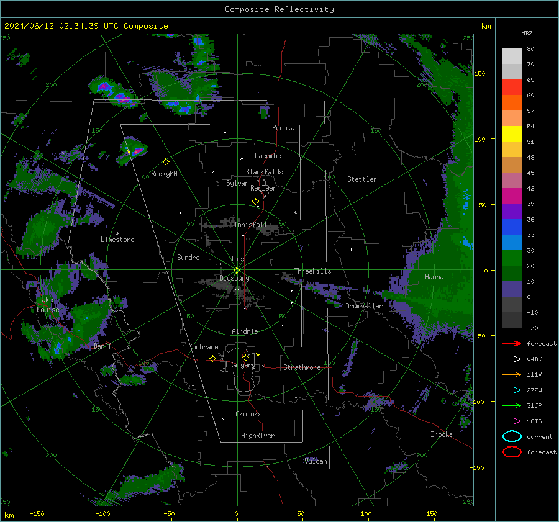559x522 pixels.
Task: Select the Olds town label
Action: pyautogui.click(x=237, y=259)
